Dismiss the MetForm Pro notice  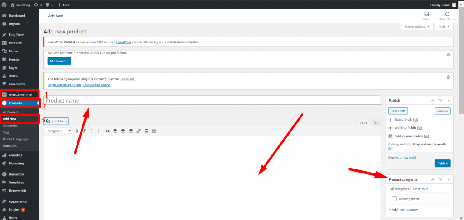(448, 55)
